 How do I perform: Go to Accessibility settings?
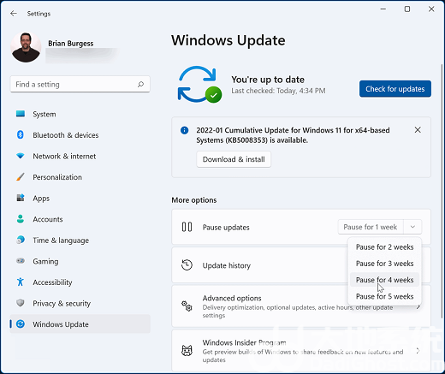(80, 282)
